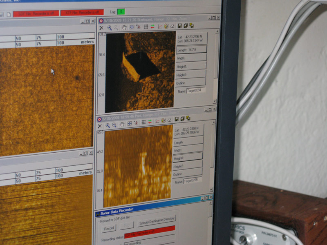Select the eraser tool in Port window
The height and width of the screenshot is (245, 327).
click(x=169, y=120)
